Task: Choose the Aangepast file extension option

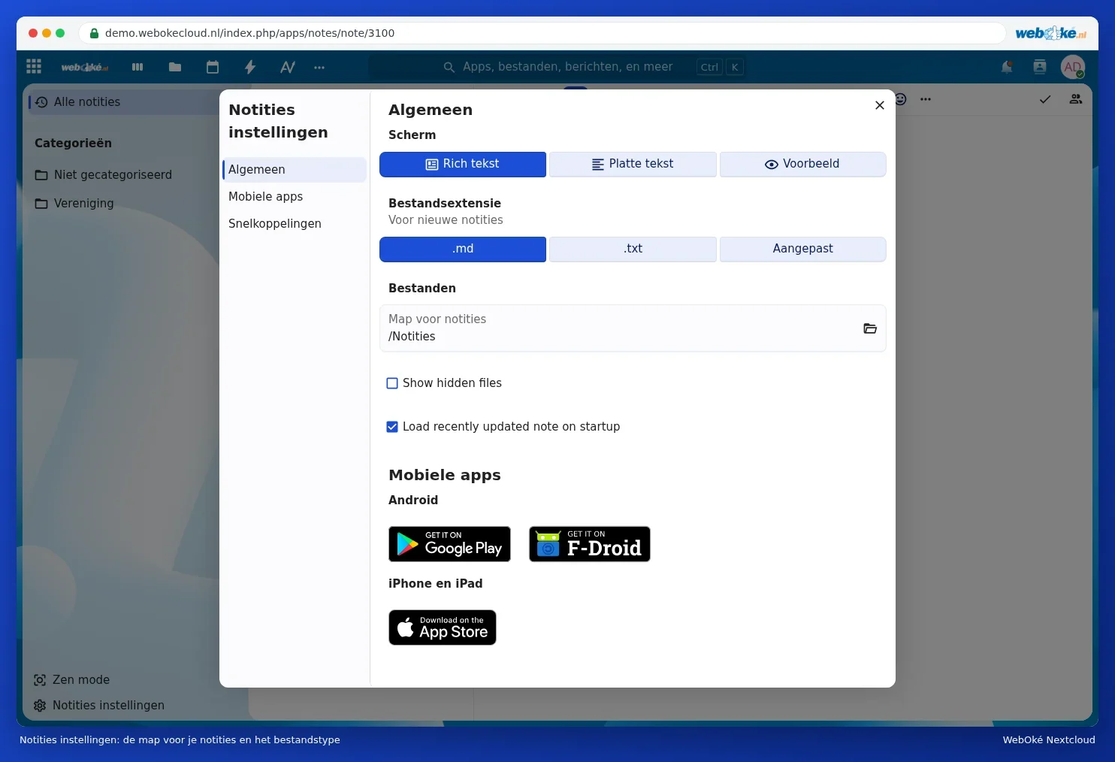Action: [x=802, y=249]
